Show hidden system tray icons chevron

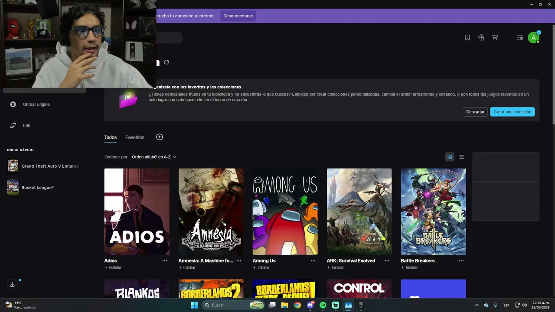[x=477, y=305]
